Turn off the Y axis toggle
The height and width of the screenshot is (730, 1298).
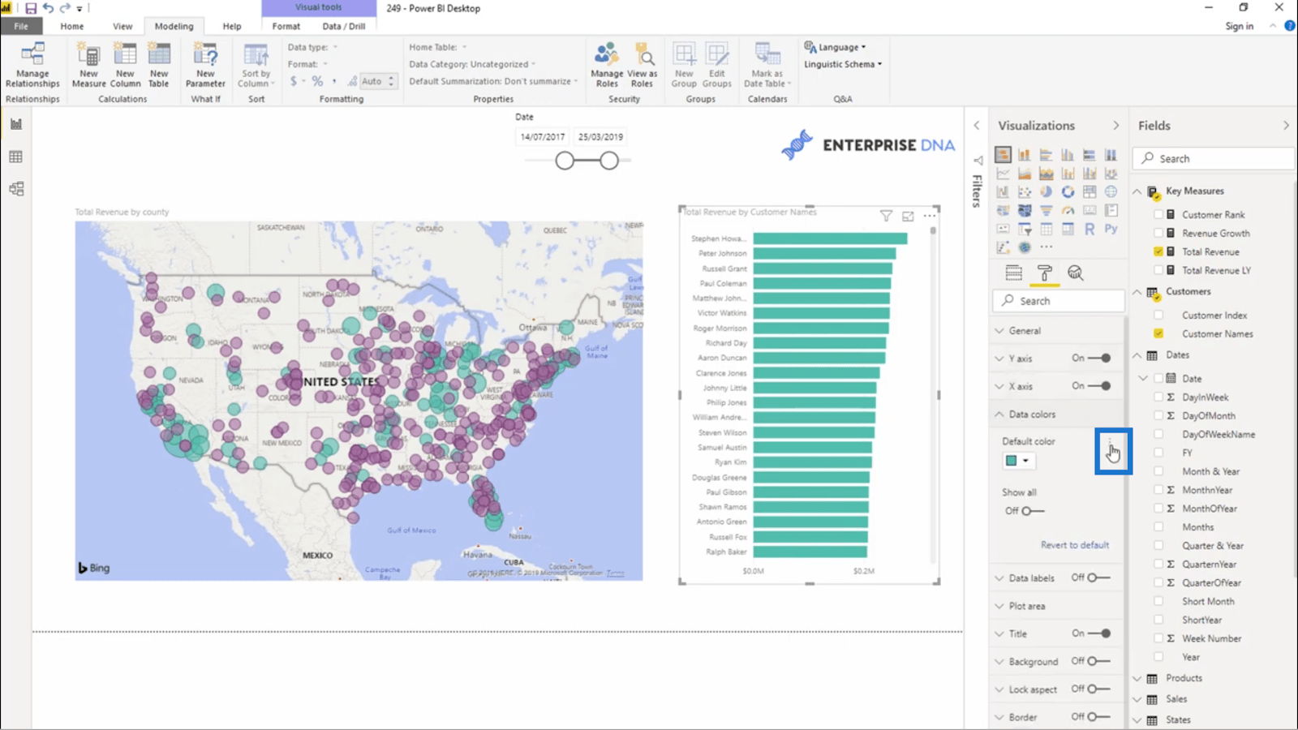tap(1100, 358)
